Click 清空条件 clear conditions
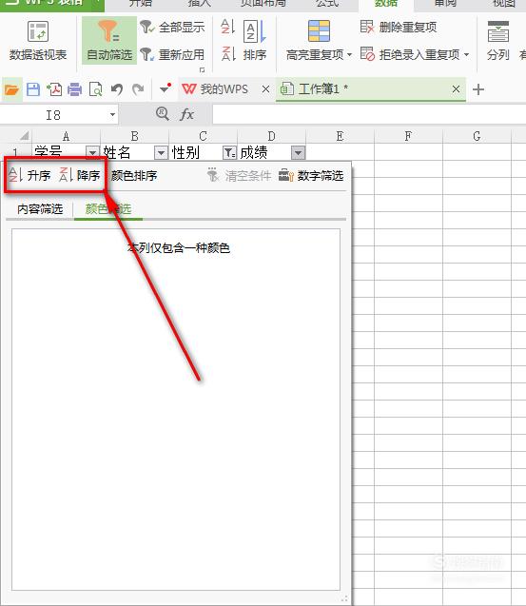The height and width of the screenshot is (606, 526). 240,175
